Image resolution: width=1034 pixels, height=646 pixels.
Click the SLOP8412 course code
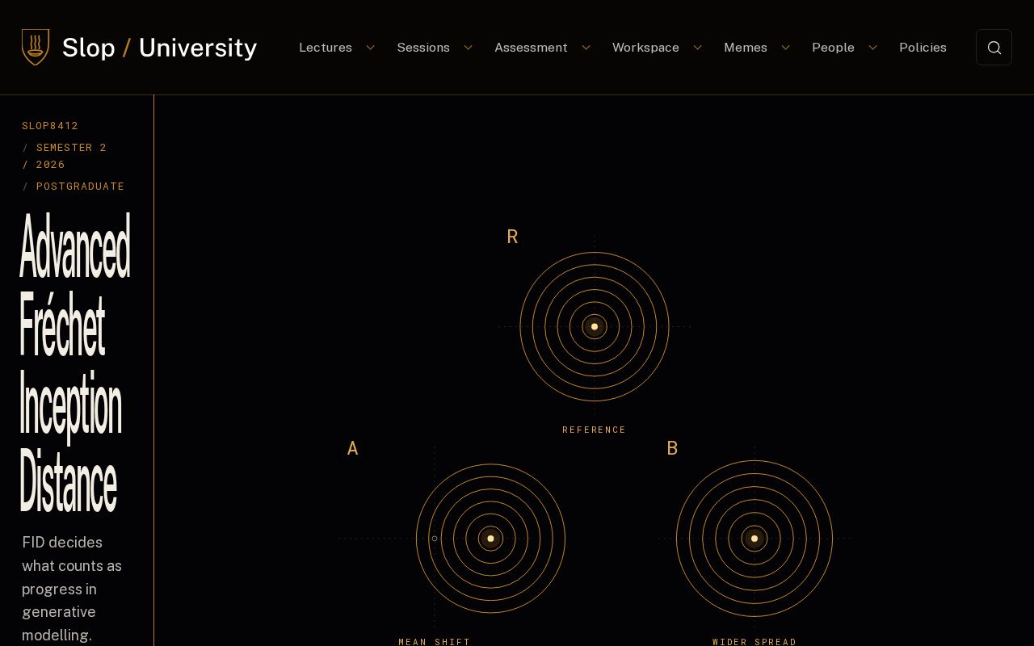(50, 126)
